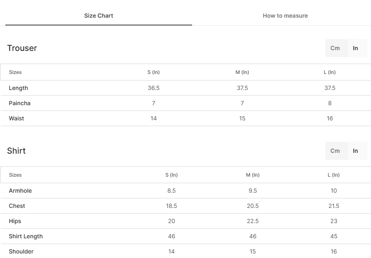371x258 pixels.
Task: Select the Waist row label
Action: (x=16, y=118)
